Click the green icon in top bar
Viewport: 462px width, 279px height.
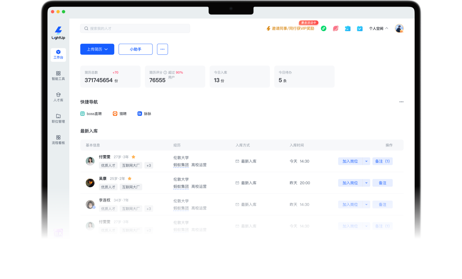click(x=323, y=28)
